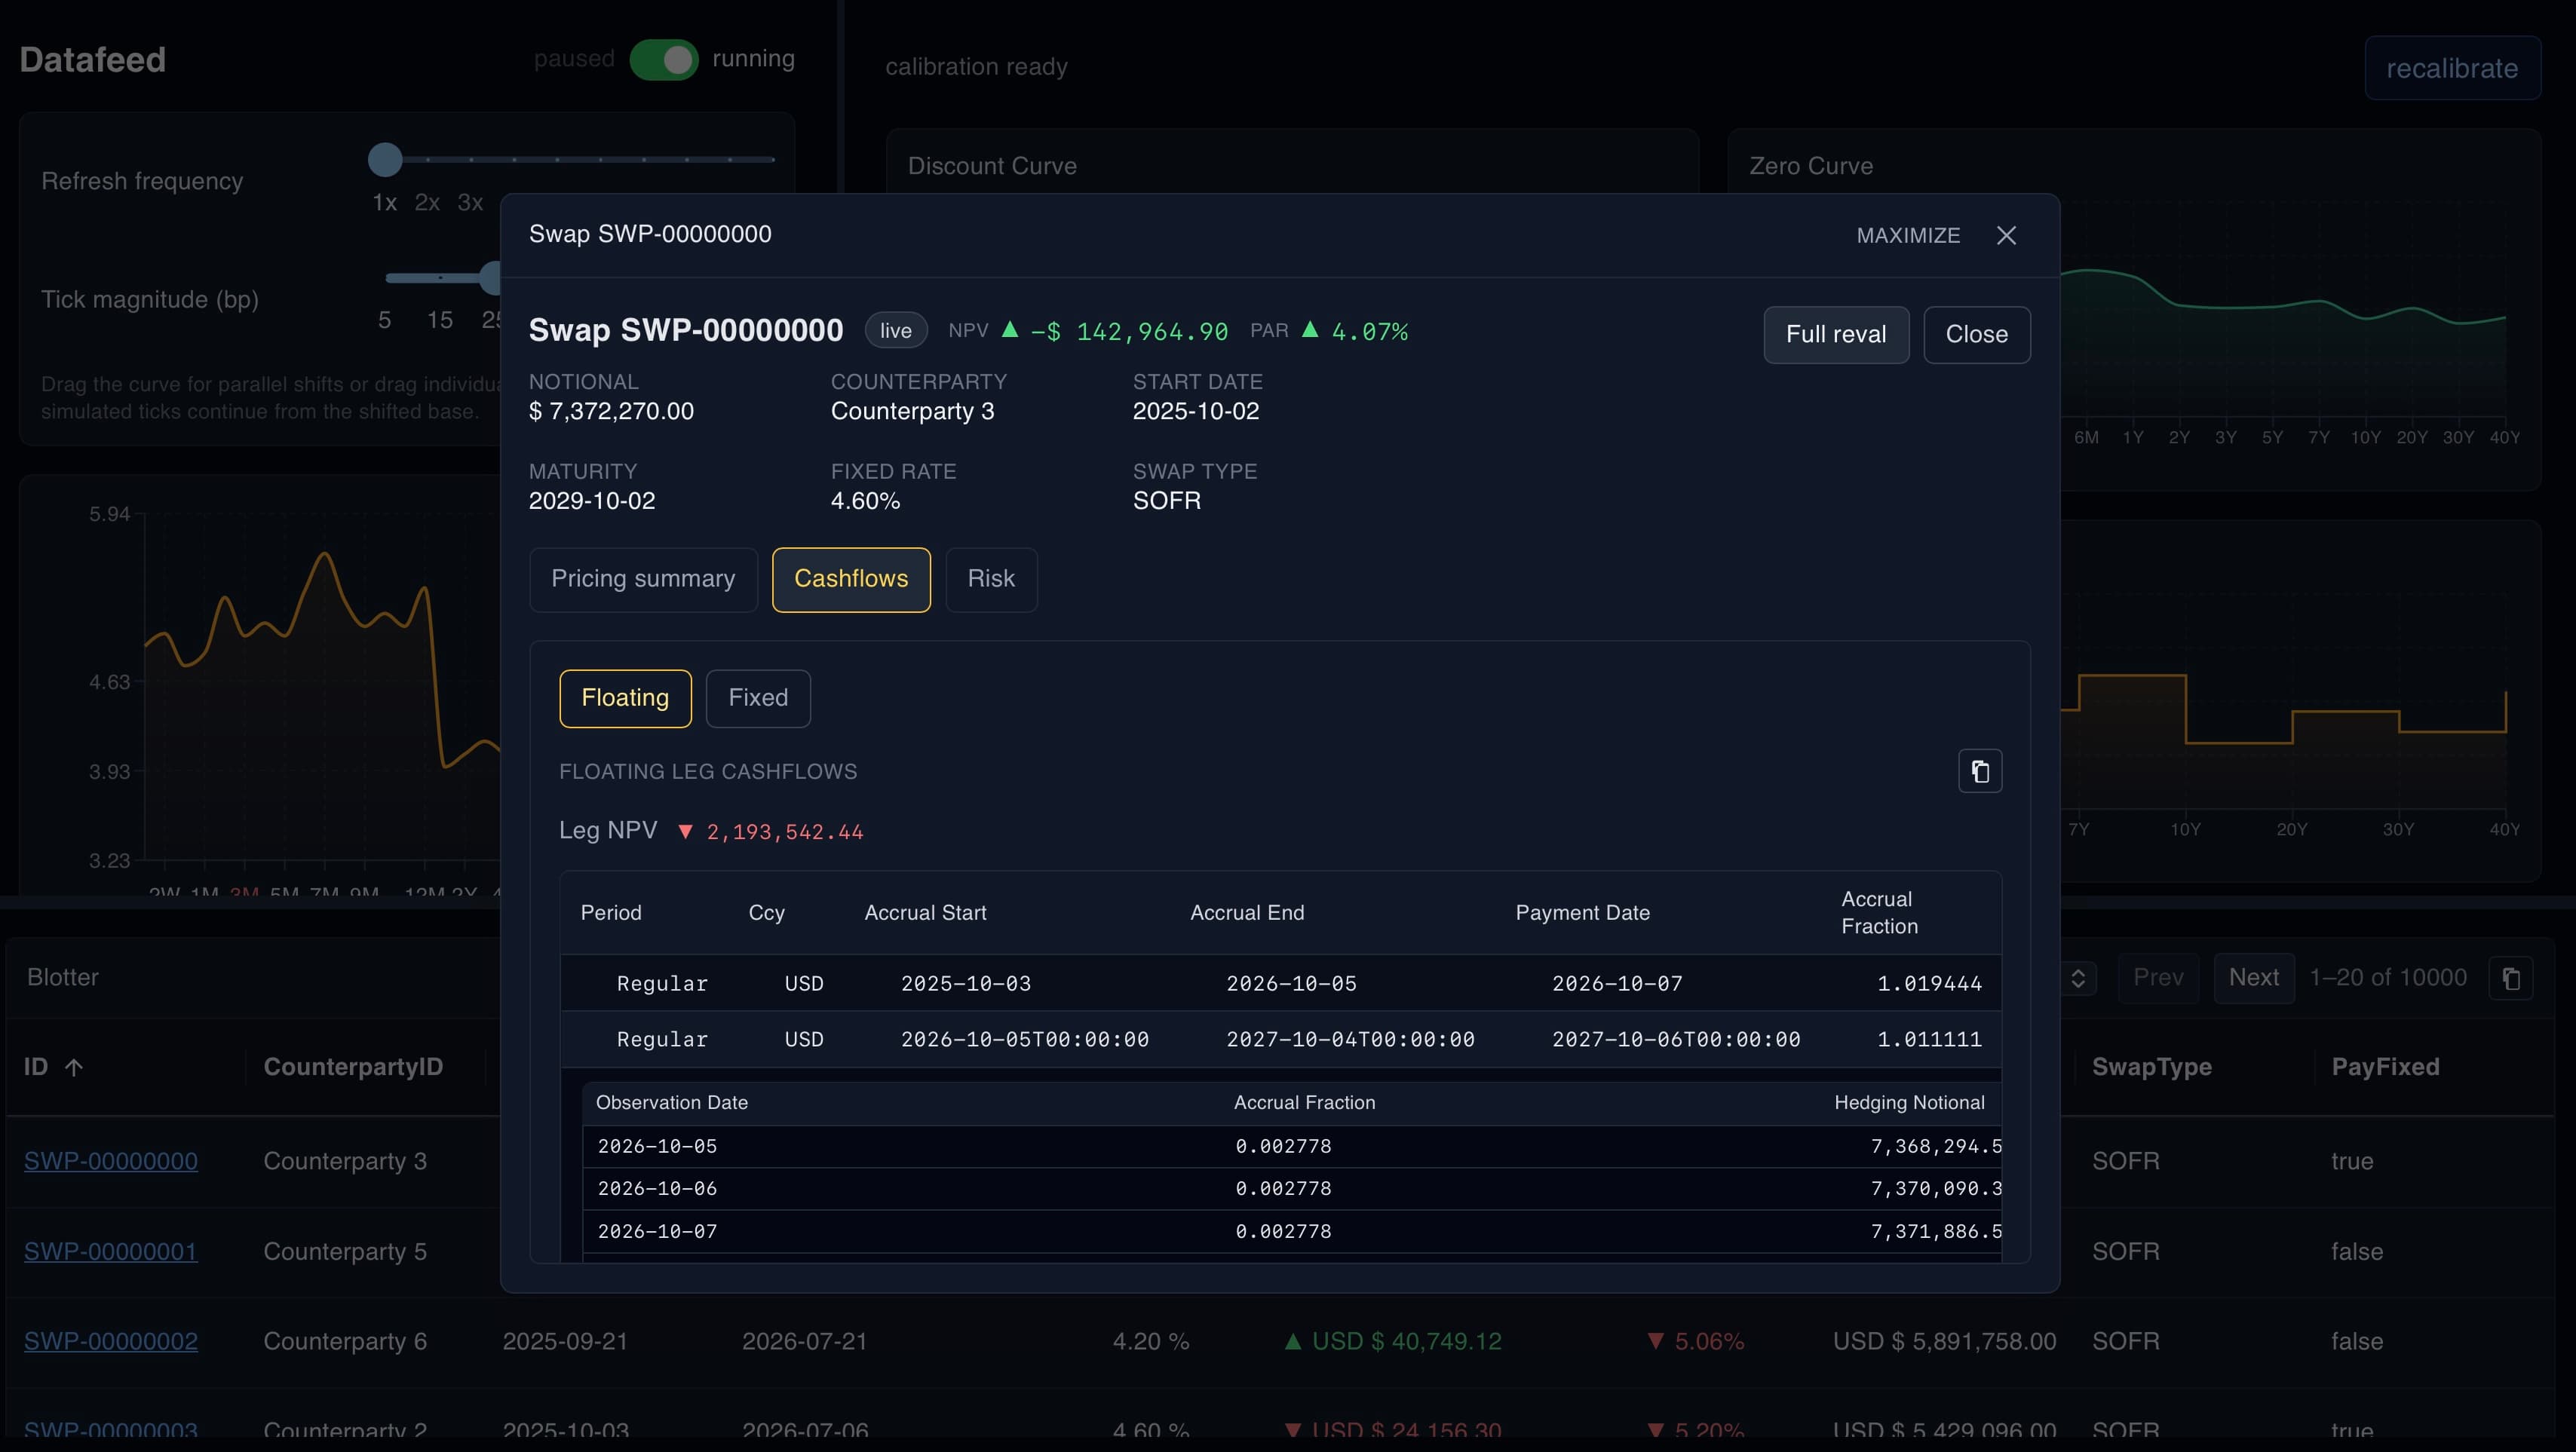2576x1452 pixels.
Task: Open the SWP-00000002 swap link
Action: click(x=111, y=1341)
